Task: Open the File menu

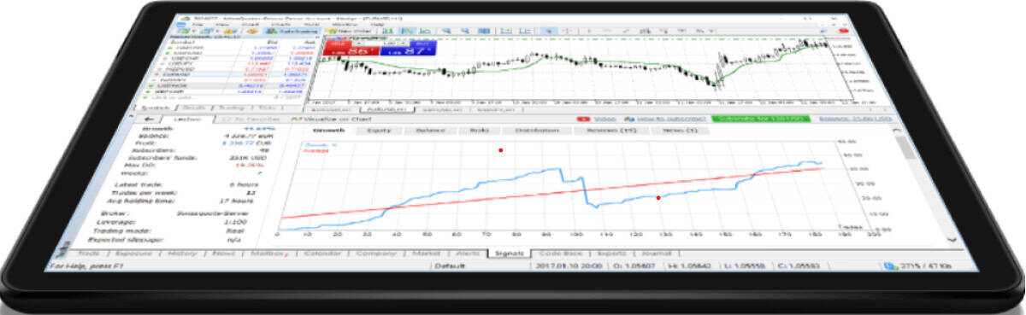Action: click(198, 24)
